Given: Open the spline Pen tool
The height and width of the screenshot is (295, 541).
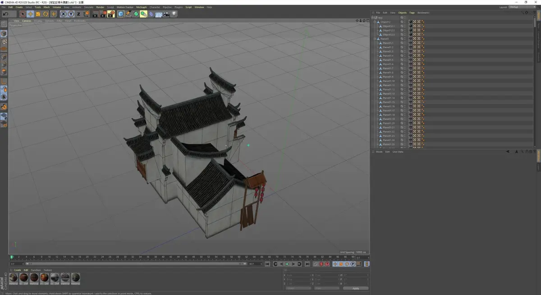Looking at the screenshot, I should pos(128,14).
